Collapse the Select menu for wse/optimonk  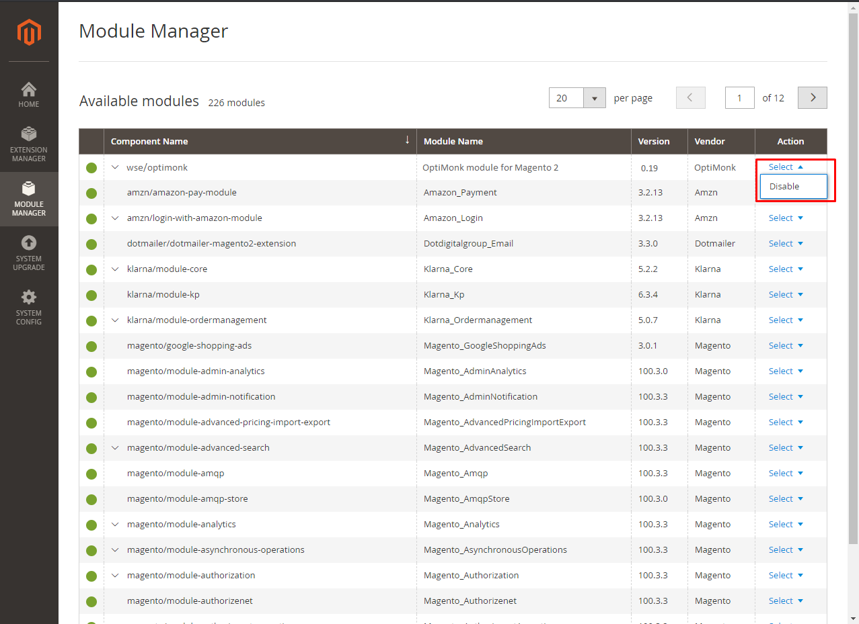786,167
